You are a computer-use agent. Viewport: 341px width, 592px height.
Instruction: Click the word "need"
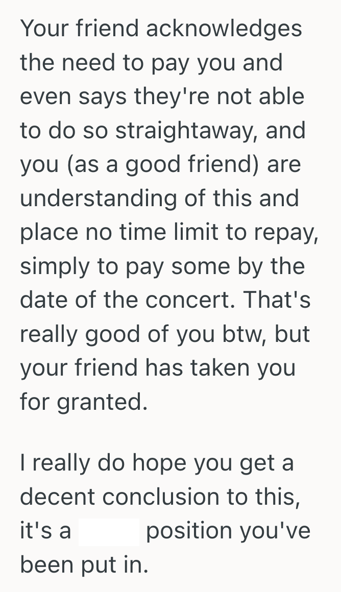(88, 63)
